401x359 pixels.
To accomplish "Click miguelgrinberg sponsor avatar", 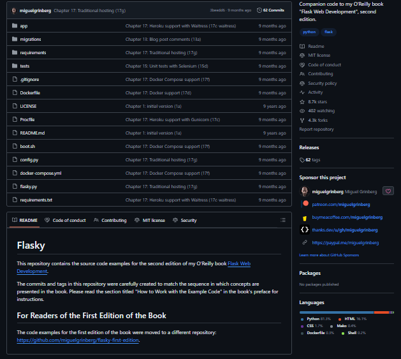I will point(304,191).
